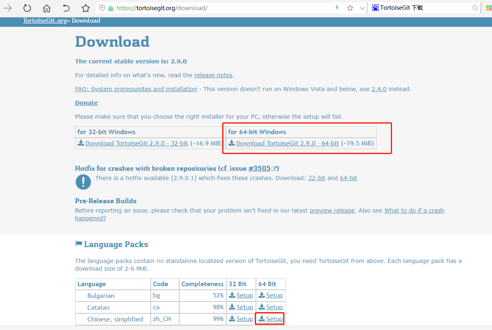Click the green padlock site info icon
The image size is (492, 330).
(111, 8)
